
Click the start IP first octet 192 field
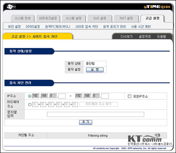[x=36, y=96]
